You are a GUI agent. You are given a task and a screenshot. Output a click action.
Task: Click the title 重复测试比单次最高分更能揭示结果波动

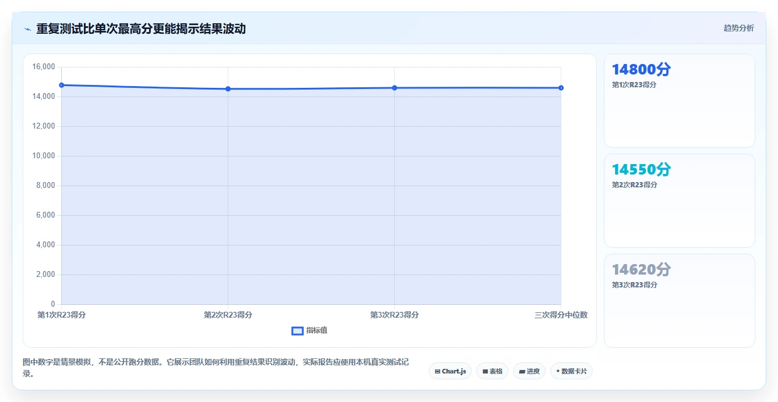coord(141,29)
